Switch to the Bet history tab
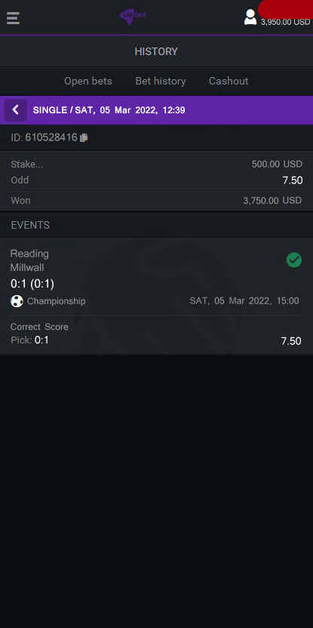This screenshot has width=313, height=628. tap(161, 81)
